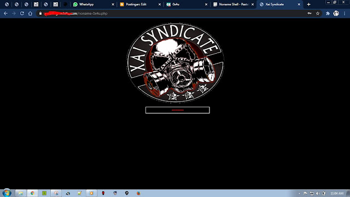The image size is (350, 197).
Task: Close the Noname Shell tab
Action: 253,4
